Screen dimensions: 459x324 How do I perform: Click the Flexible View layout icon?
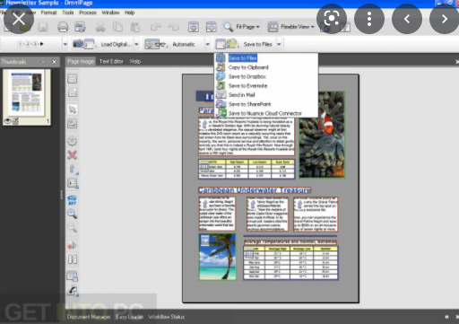coord(273,27)
